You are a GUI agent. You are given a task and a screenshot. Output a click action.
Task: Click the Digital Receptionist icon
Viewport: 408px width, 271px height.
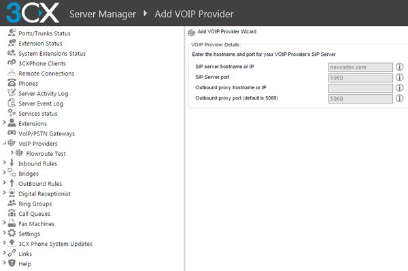tap(12, 193)
